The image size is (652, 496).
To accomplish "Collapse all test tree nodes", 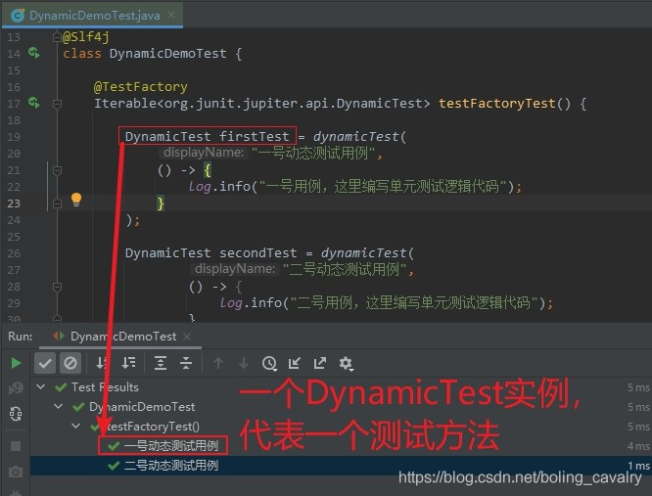I will click(x=186, y=364).
